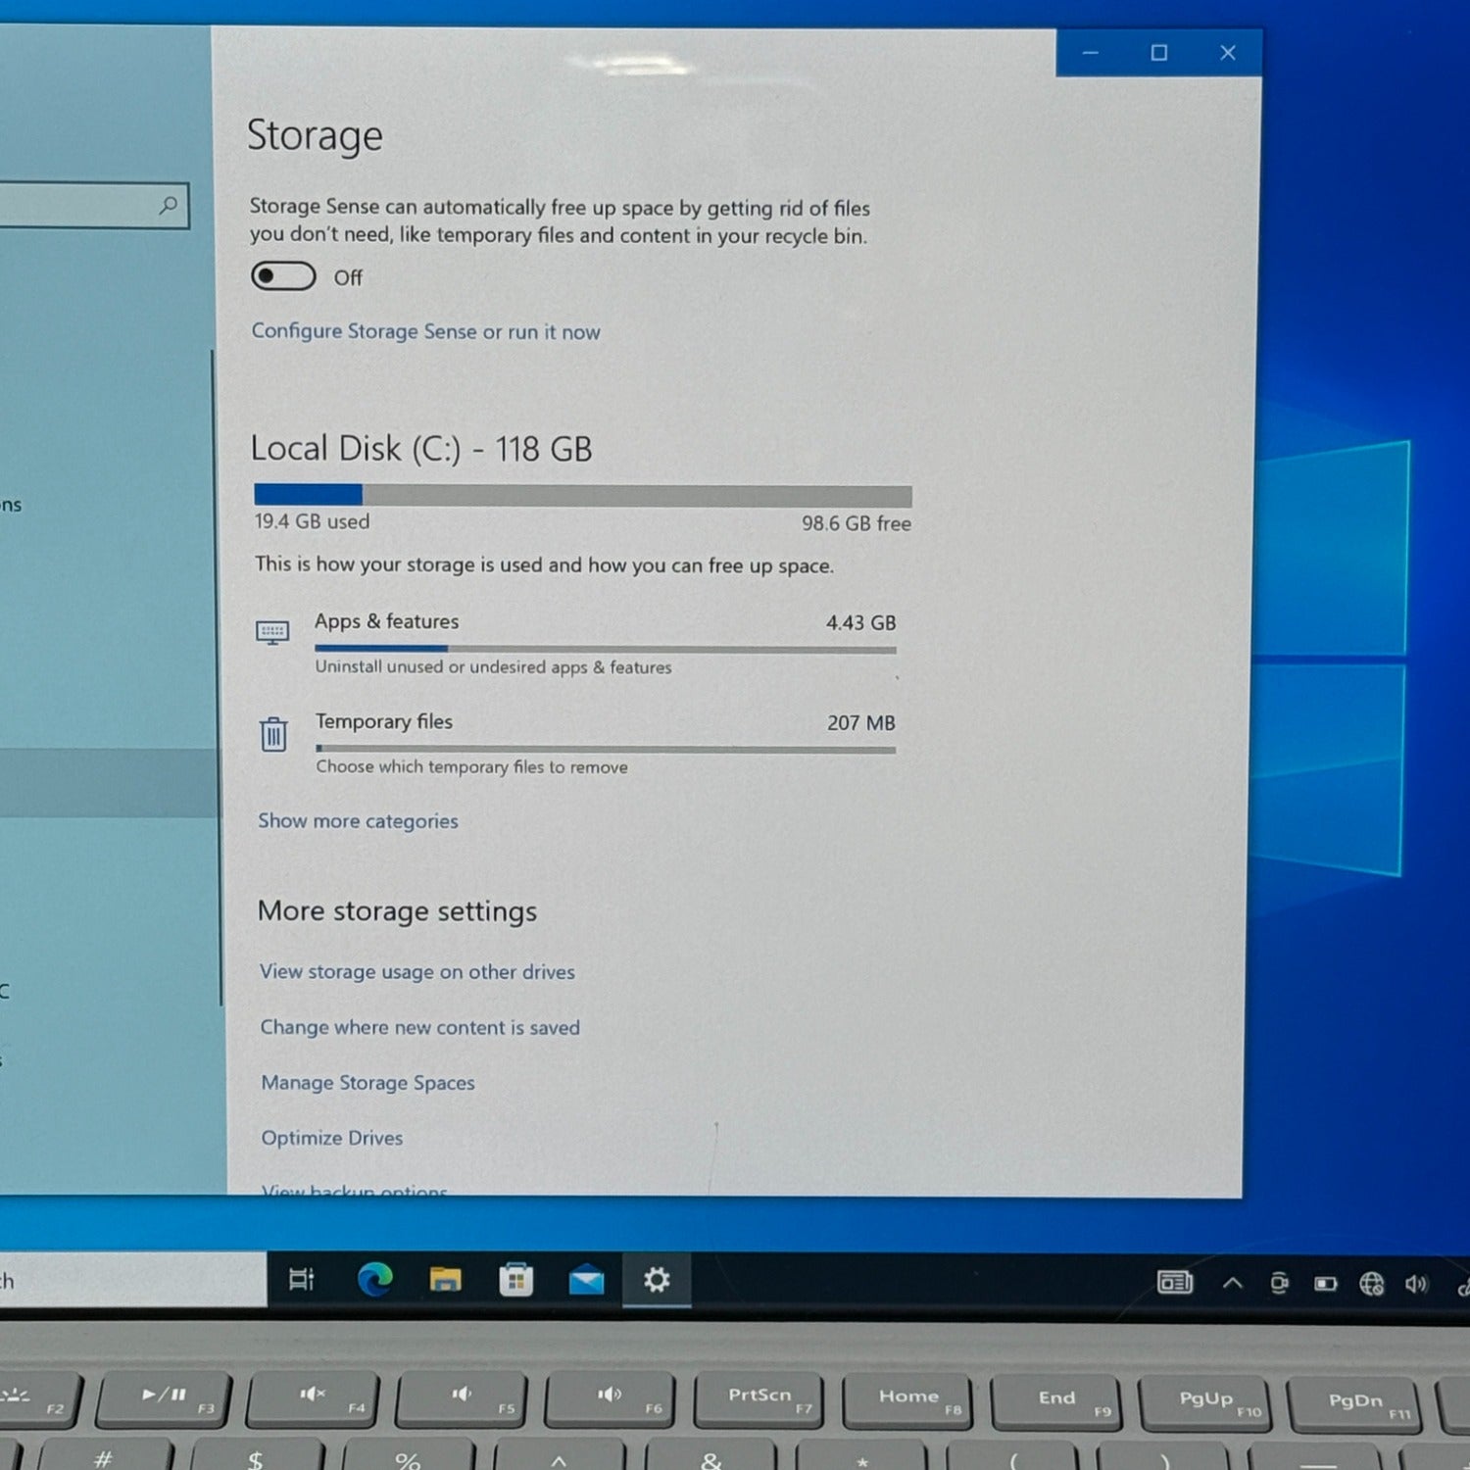Click the Optimize Drives link
Image resolution: width=1470 pixels, height=1470 pixels.
331,1138
